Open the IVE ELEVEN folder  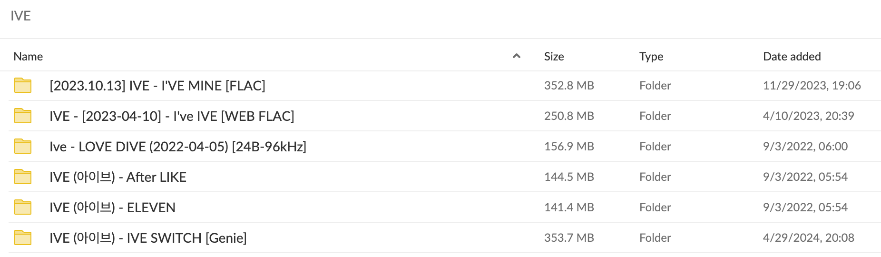[113, 208]
